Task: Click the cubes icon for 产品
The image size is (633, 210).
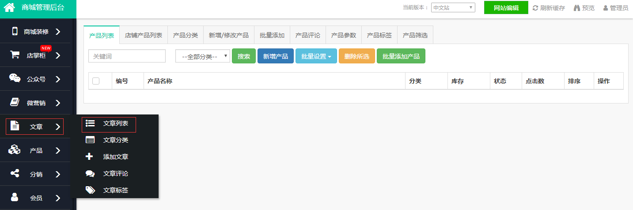Action: (15, 150)
